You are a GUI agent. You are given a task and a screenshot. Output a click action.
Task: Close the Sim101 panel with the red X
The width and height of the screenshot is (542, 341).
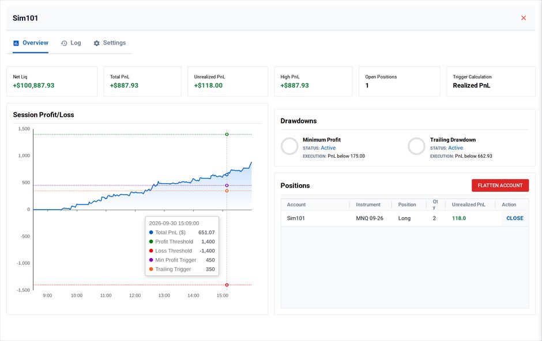tap(524, 18)
